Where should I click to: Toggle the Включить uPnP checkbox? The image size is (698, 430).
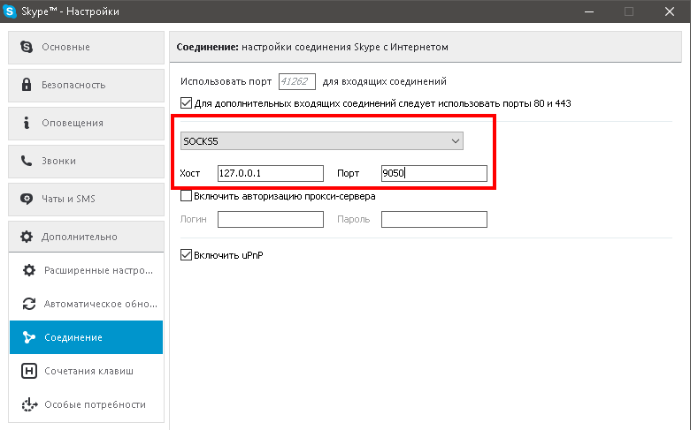click(186, 255)
